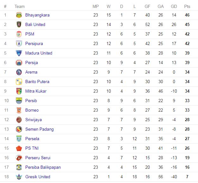Open the Persela team link
198x183 pixels.
pyautogui.click(x=33, y=139)
